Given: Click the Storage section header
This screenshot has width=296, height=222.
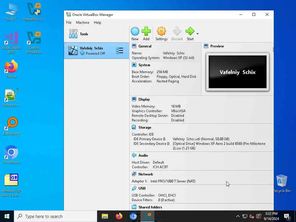Looking at the screenshot, I should (145, 127).
